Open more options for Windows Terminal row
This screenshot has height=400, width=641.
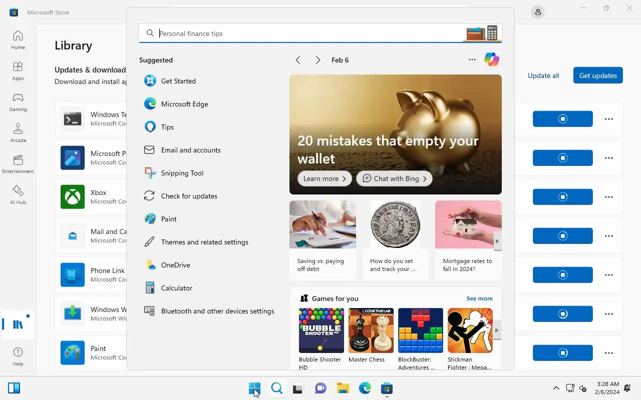point(609,119)
